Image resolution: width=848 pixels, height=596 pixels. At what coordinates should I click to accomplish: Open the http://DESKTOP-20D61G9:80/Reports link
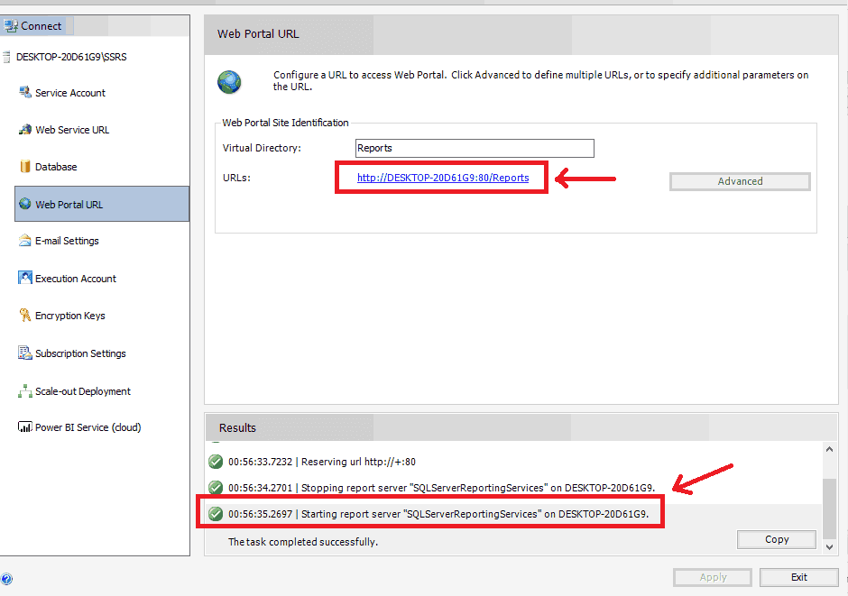click(442, 179)
